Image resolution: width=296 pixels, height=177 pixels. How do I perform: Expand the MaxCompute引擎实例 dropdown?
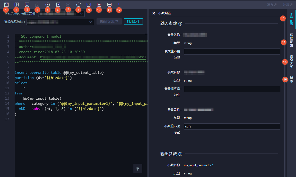click(x=62, y=14)
